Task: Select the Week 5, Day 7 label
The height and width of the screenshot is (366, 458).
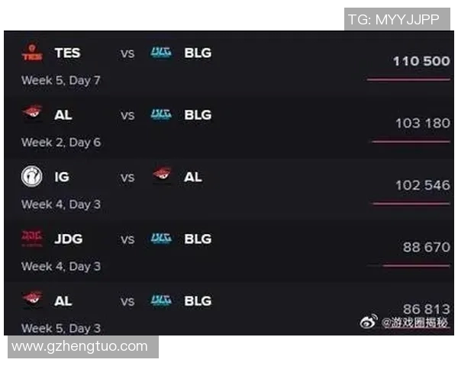Action: [x=61, y=80]
